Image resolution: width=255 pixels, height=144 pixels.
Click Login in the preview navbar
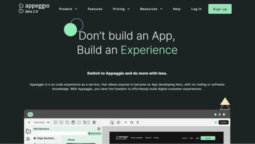coord(197,138)
